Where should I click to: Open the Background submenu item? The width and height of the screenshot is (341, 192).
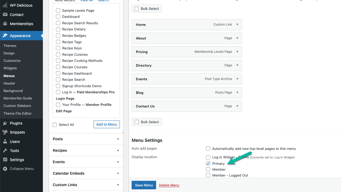[x=13, y=91]
